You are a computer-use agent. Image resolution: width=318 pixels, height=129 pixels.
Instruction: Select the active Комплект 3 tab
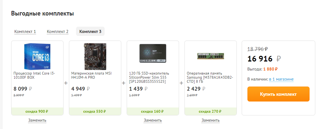[x=90, y=31]
